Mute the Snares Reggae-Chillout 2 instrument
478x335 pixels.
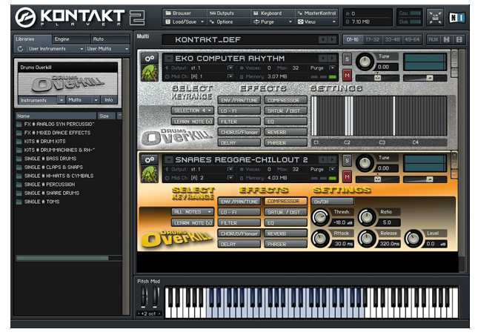coord(347,176)
